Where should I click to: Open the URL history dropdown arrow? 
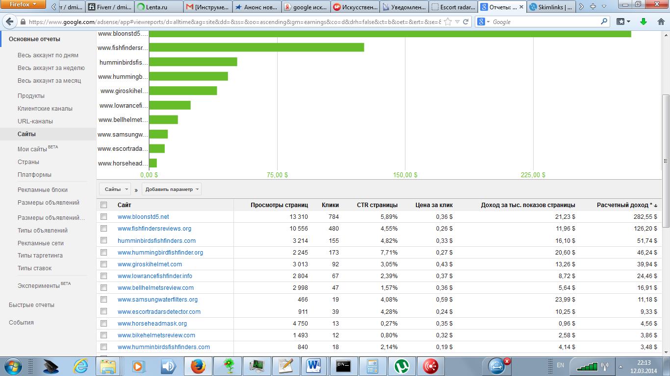pos(458,22)
